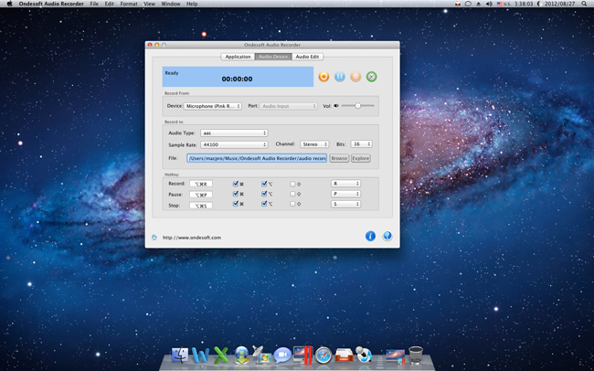
Task: Click the Browse button for output file
Action: [339, 158]
